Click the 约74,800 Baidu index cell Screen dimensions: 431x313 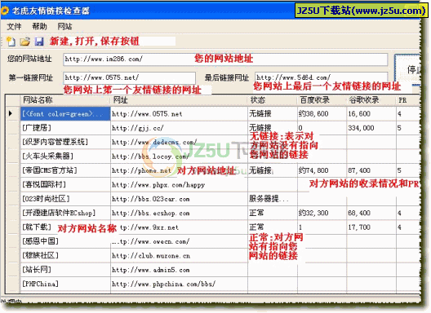(x=322, y=170)
